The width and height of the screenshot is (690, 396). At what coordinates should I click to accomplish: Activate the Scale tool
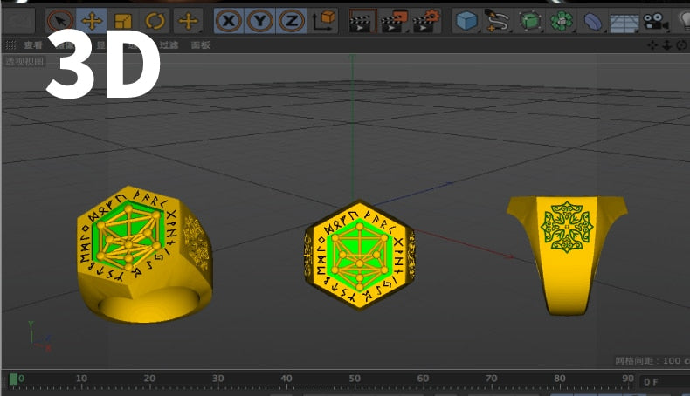tap(123, 21)
